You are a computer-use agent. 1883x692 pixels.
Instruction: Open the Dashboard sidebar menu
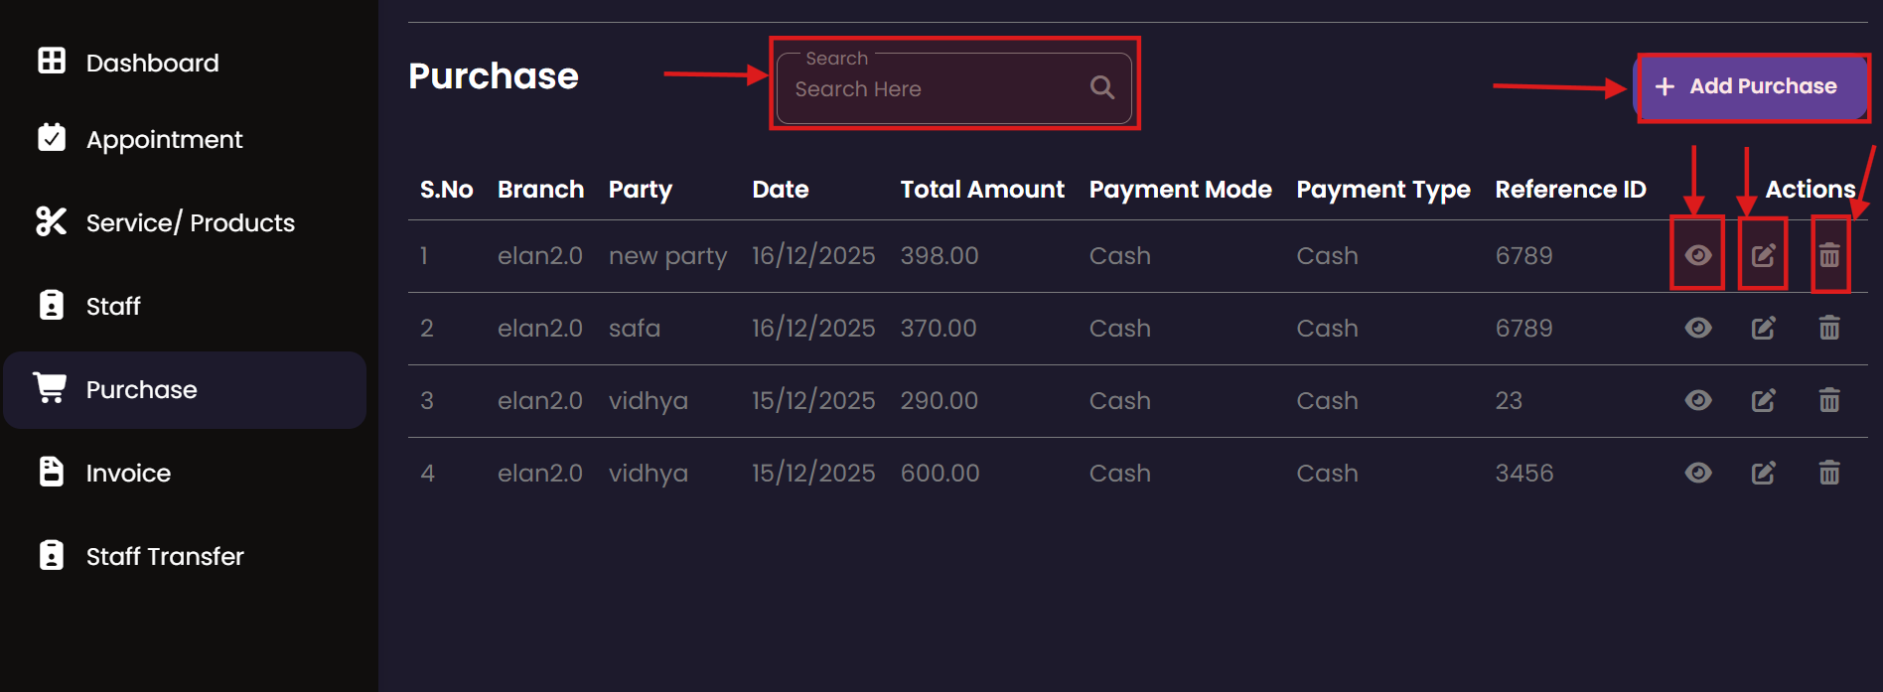tap(152, 63)
